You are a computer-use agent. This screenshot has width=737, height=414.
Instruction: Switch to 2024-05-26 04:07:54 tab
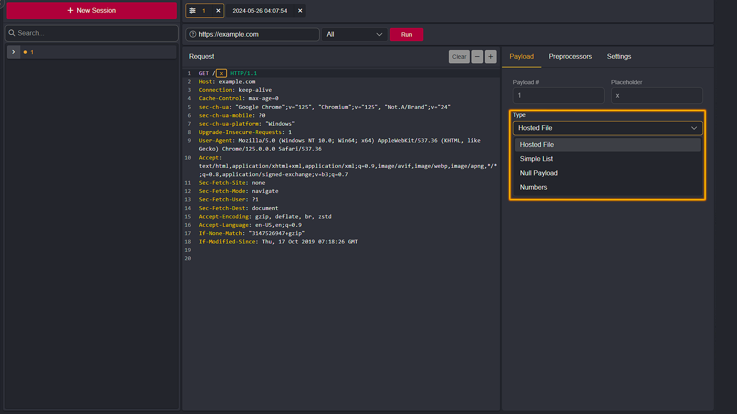pyautogui.click(x=259, y=11)
